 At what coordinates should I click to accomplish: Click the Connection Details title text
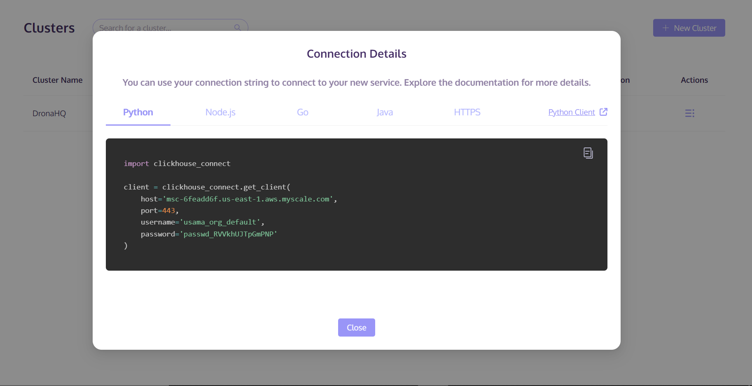tap(357, 54)
